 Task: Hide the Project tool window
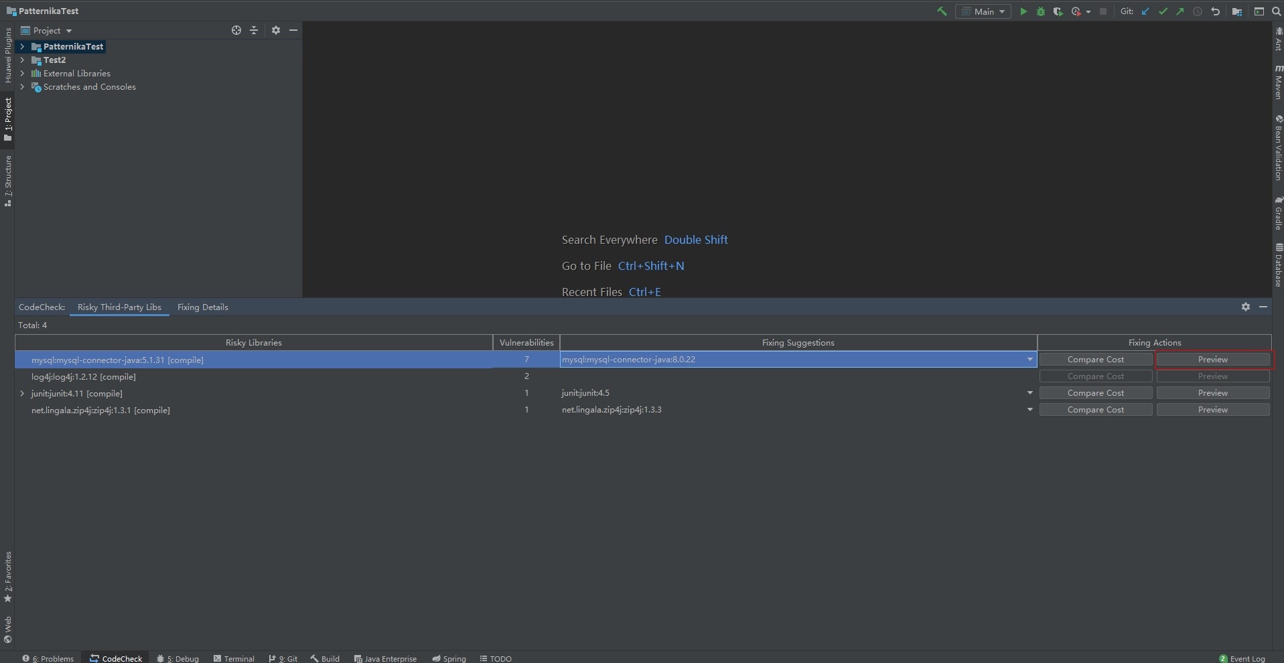293,30
